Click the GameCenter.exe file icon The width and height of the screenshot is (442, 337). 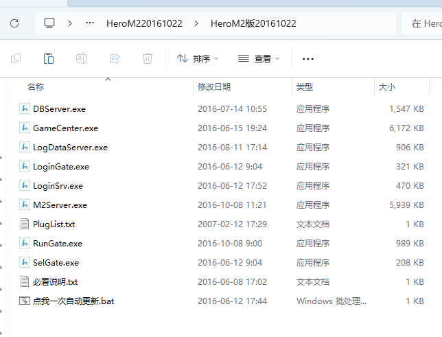pos(25,128)
